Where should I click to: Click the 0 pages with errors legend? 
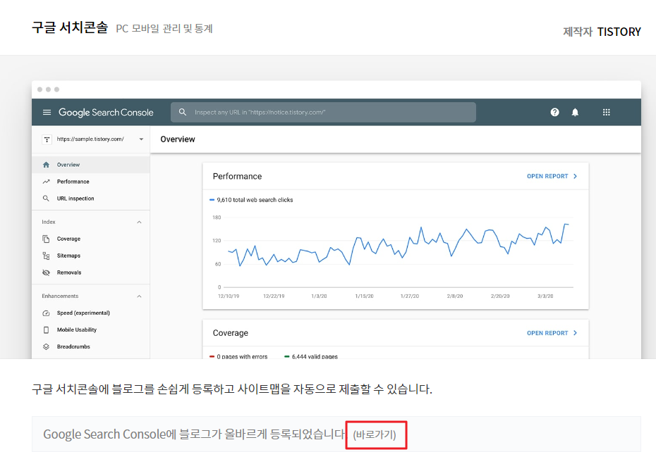(238, 356)
